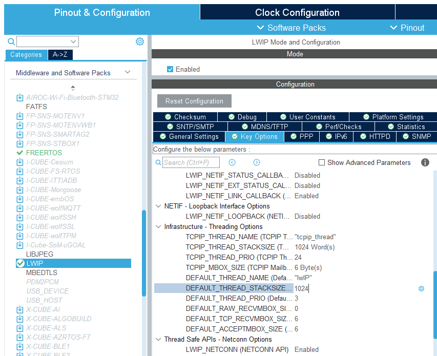Open the PPP tab
The image size is (437, 356).
click(x=302, y=136)
